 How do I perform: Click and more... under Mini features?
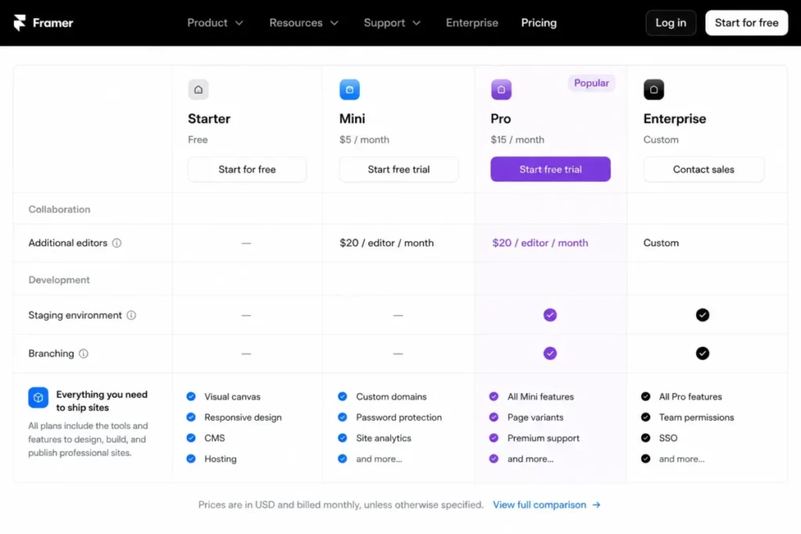pos(379,459)
